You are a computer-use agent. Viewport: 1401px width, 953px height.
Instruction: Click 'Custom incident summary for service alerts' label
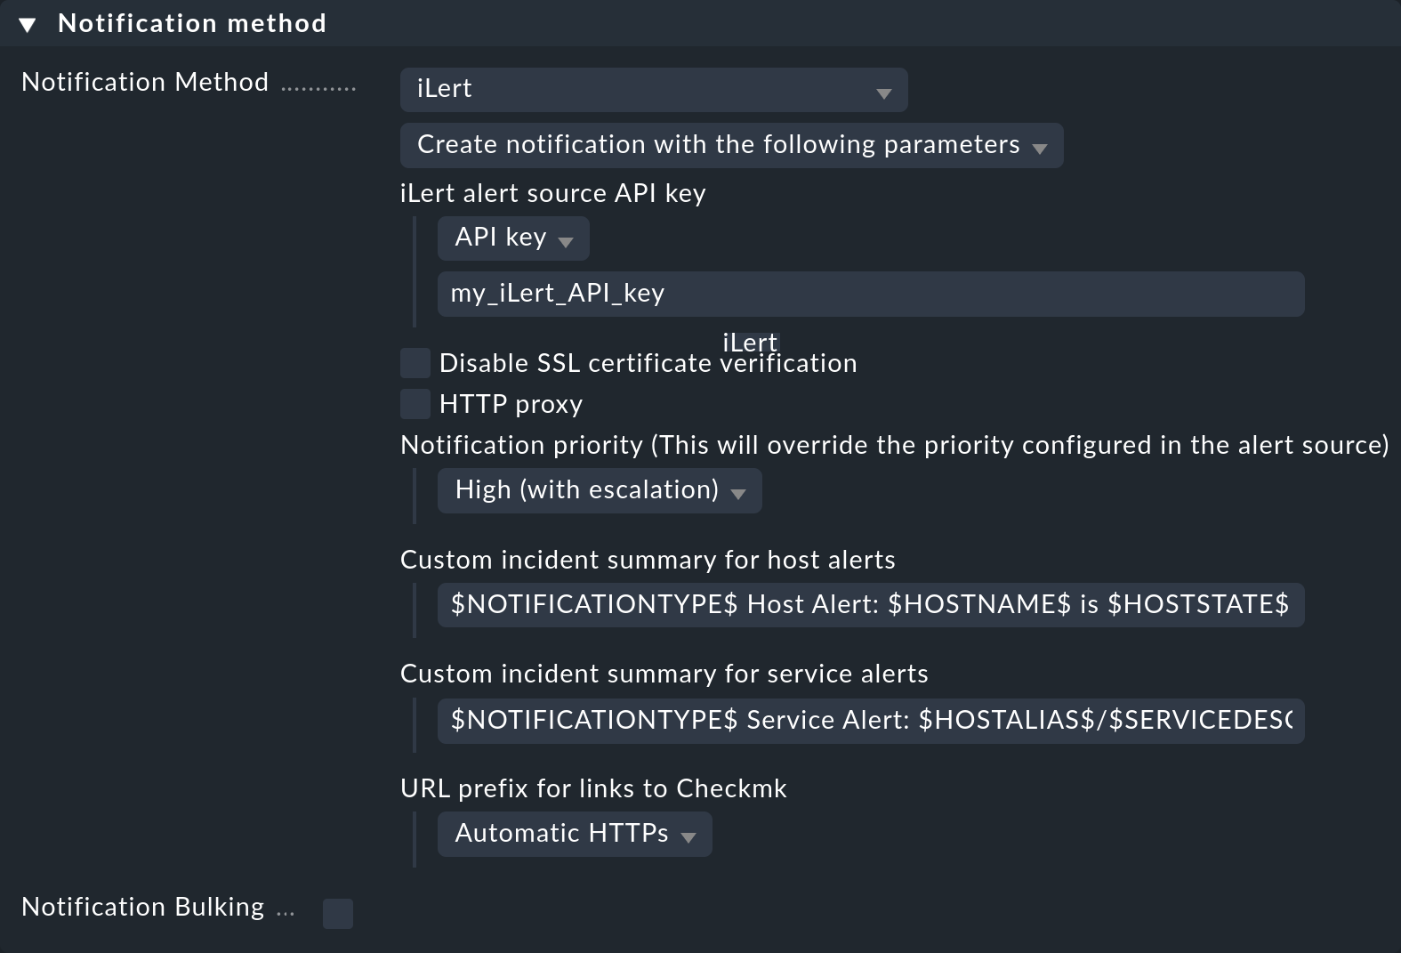(664, 674)
